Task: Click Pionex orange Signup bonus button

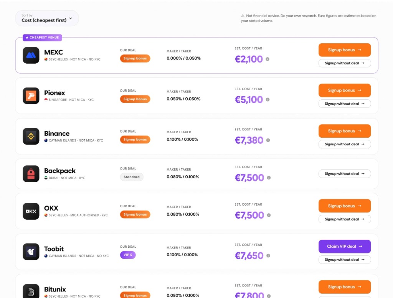Action: pos(345,91)
